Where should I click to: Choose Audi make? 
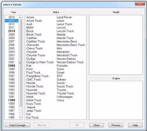click(29, 24)
